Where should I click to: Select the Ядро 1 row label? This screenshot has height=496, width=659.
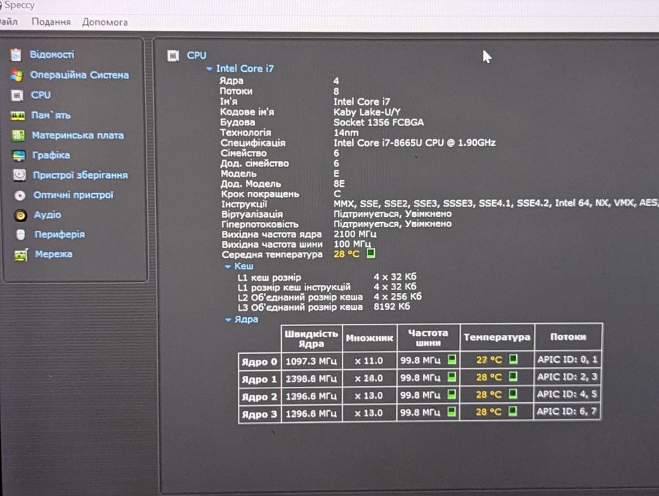[259, 380]
